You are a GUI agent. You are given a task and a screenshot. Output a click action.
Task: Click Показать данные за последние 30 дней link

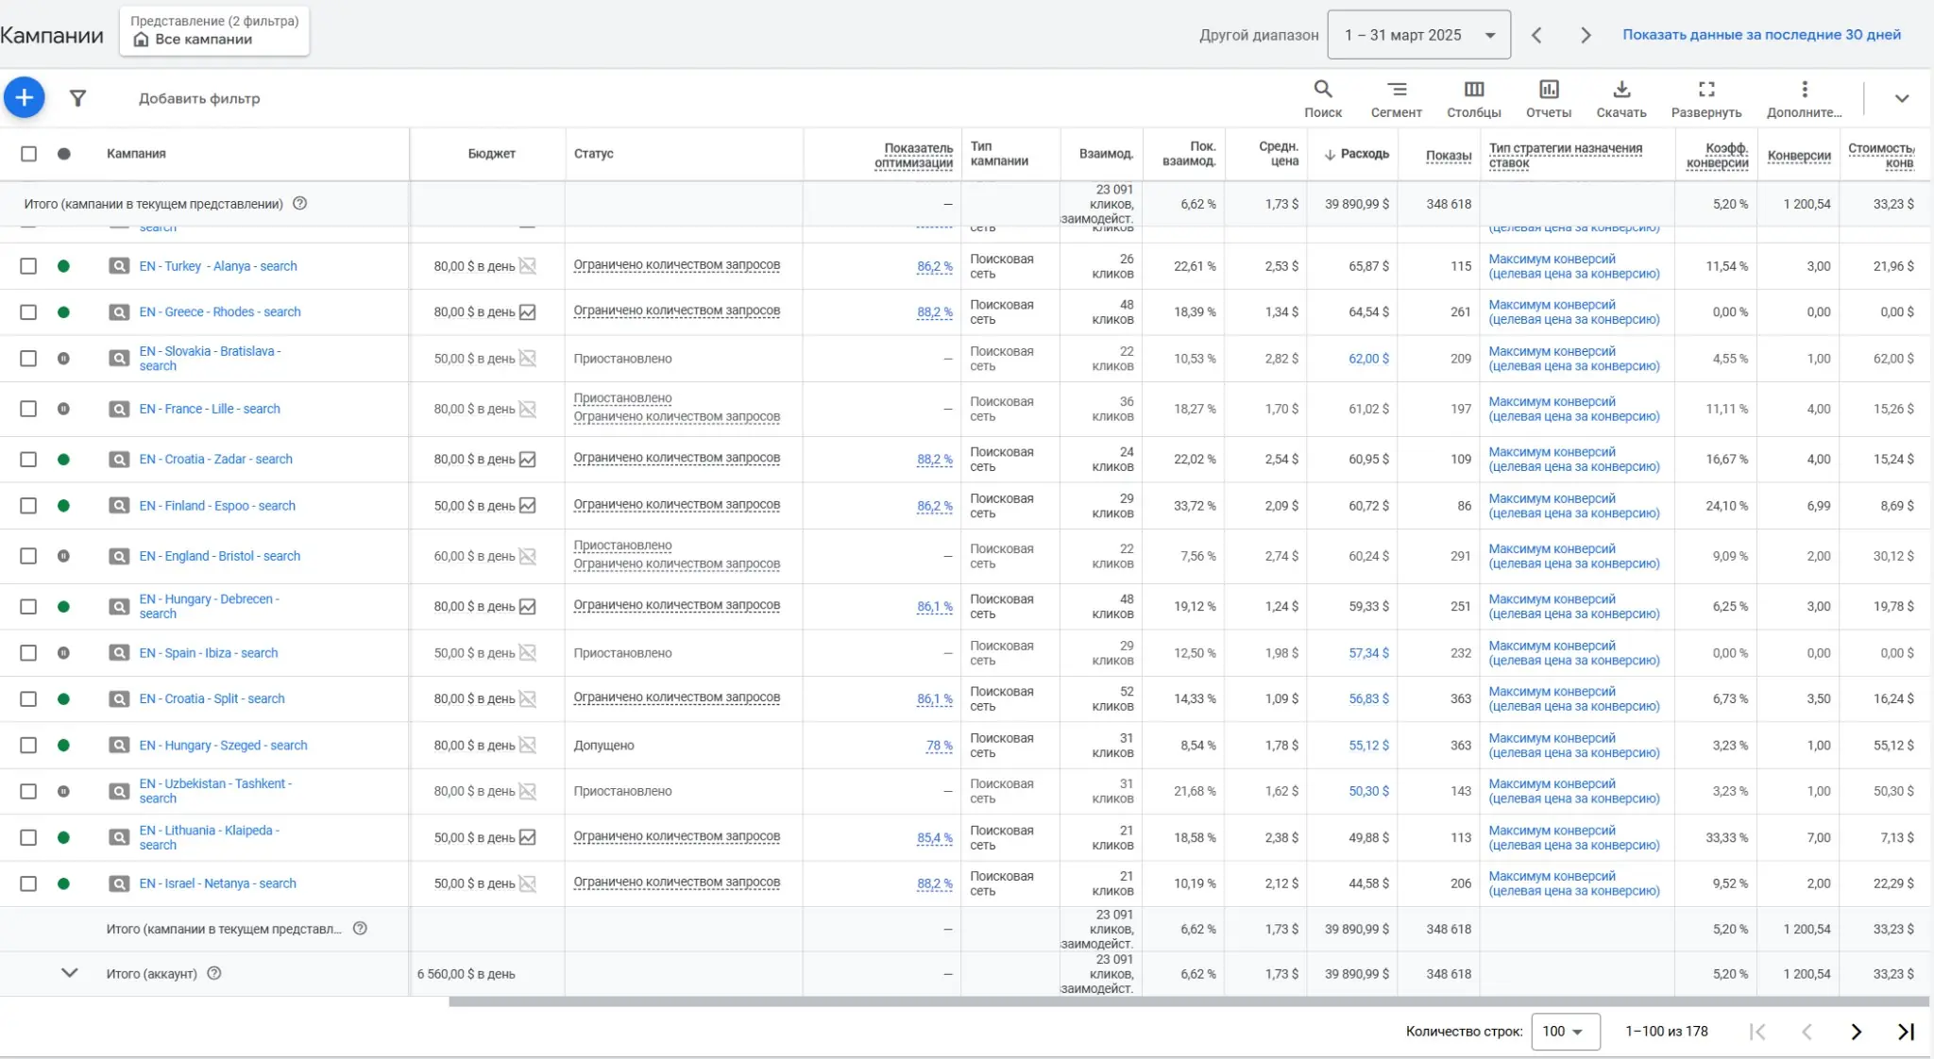point(1761,35)
